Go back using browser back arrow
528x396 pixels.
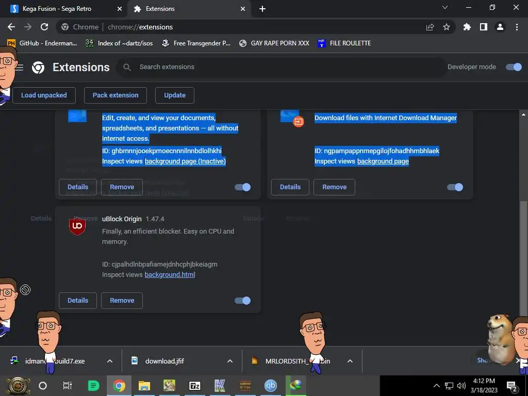tap(11, 27)
